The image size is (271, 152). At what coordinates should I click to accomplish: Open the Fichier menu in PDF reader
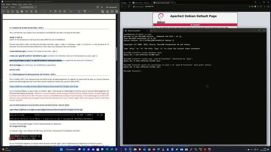click(x=3, y=4)
